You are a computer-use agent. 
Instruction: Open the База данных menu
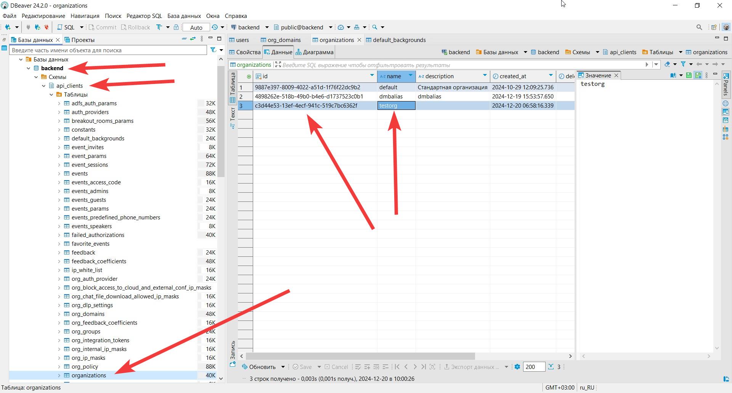click(x=184, y=16)
